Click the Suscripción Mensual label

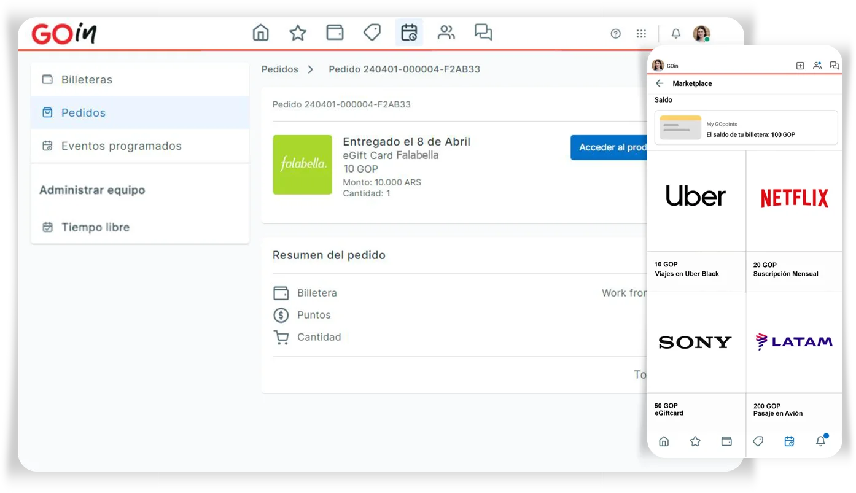tap(785, 274)
